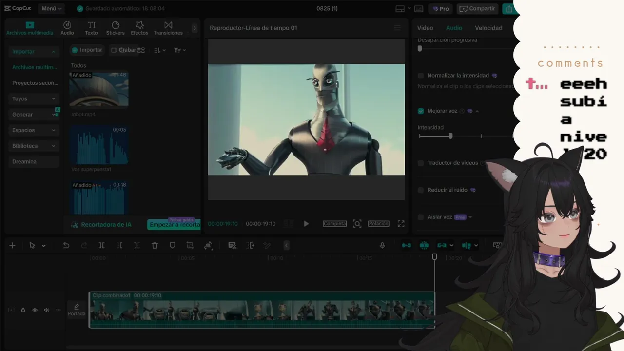Mute the timeline track audio
The width and height of the screenshot is (624, 351).
[x=47, y=310]
